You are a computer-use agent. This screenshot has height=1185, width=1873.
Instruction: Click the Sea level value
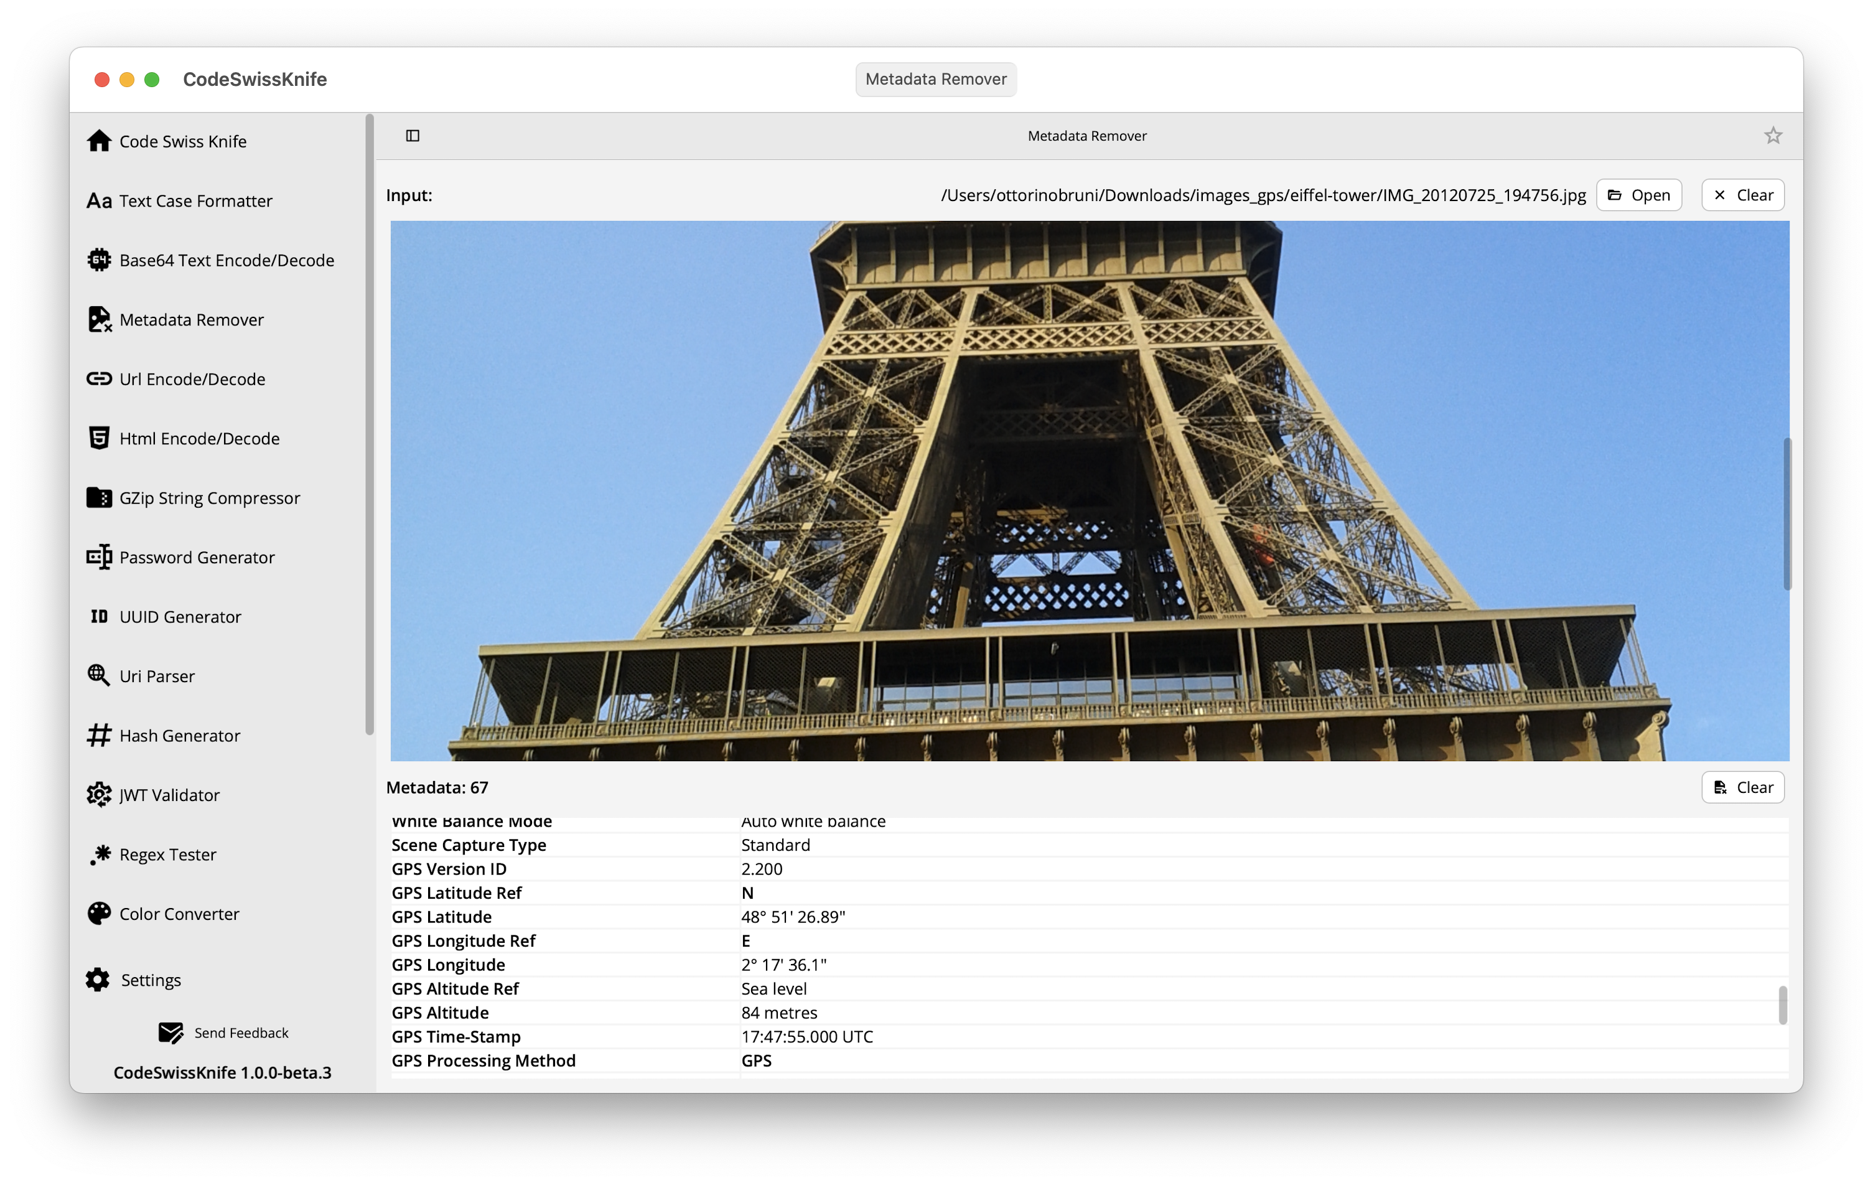click(x=774, y=989)
